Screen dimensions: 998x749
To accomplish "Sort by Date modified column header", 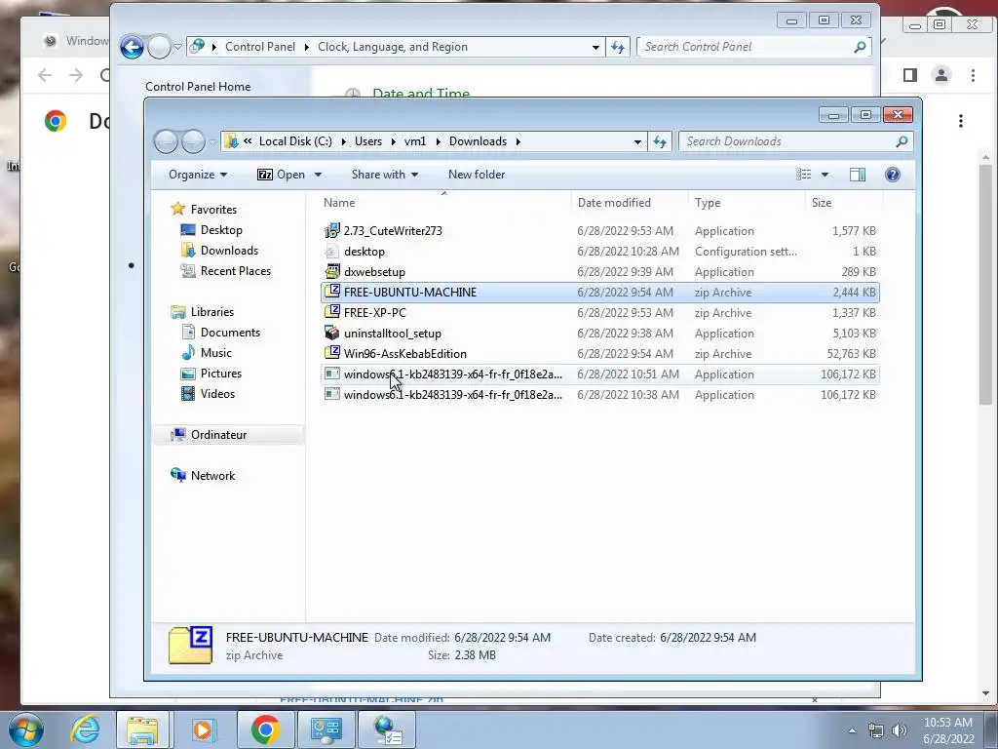I will [x=614, y=203].
